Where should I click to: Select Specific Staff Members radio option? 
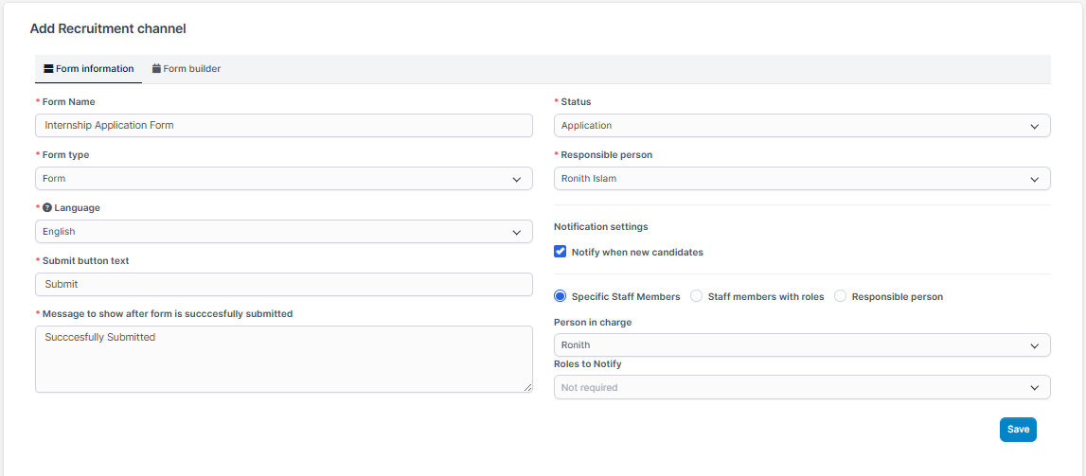coord(561,296)
